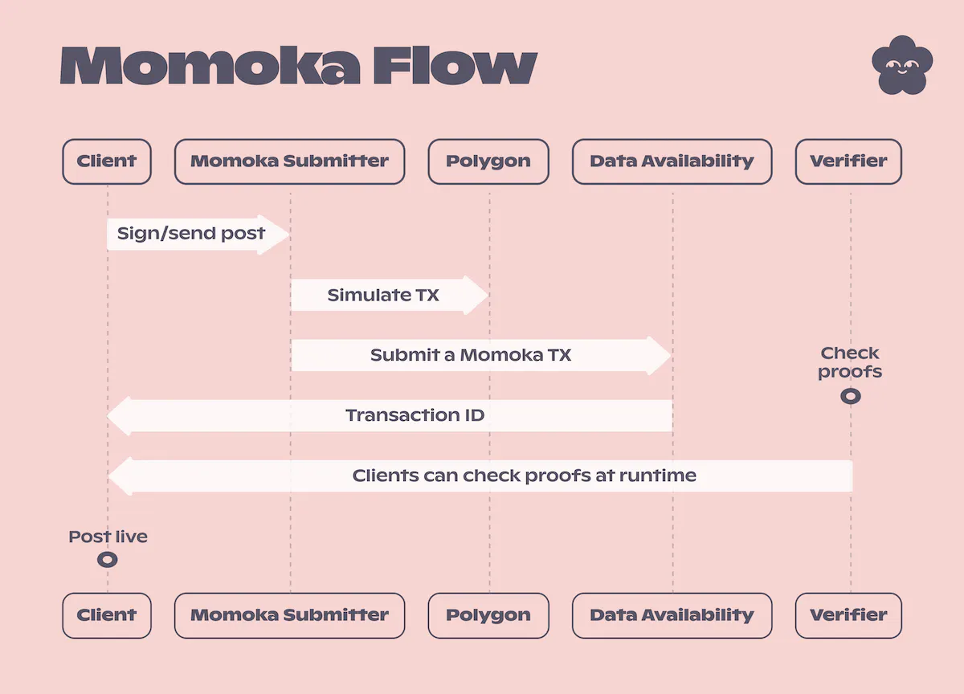Click the bottom Polygon box
This screenshot has height=694, width=964.
tap(488, 615)
